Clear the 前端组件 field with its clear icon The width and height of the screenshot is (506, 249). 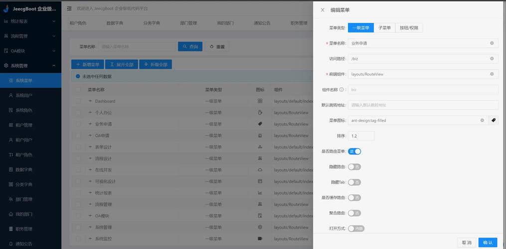[492, 74]
